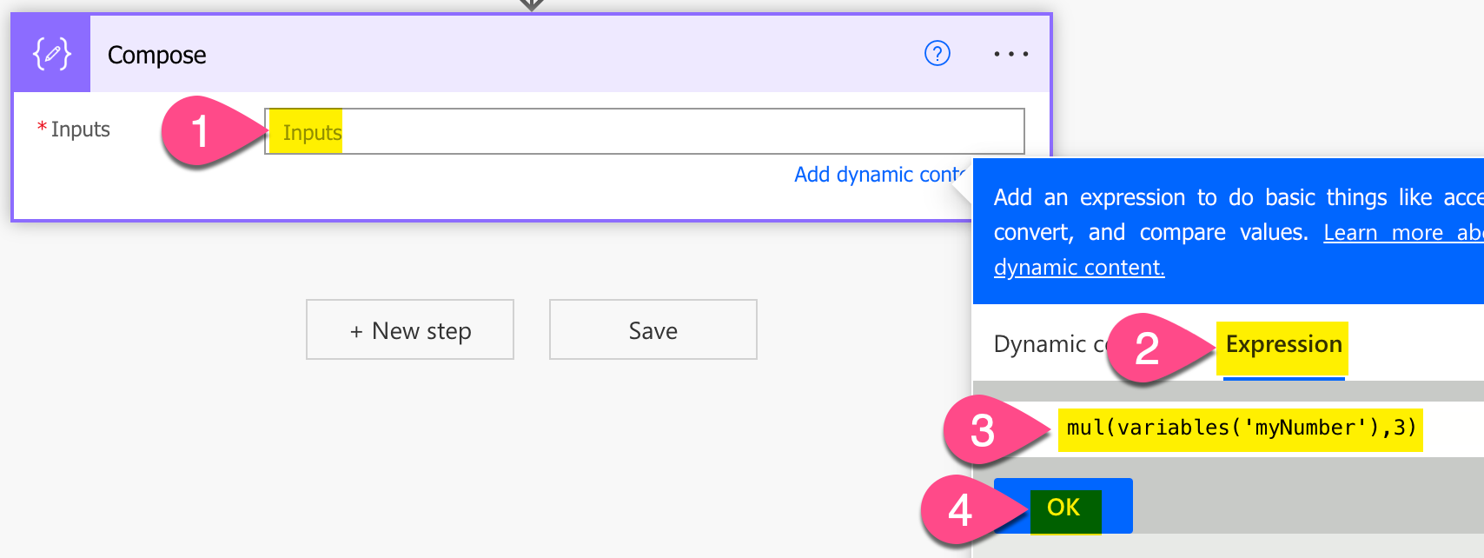Click into the mul(variables('myNumber'),3) expression box
The image size is (1484, 558).
(1241, 428)
